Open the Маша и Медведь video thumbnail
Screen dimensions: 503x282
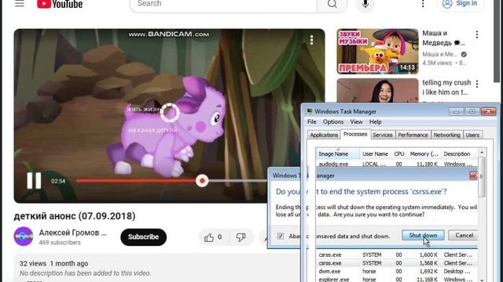tap(377, 52)
